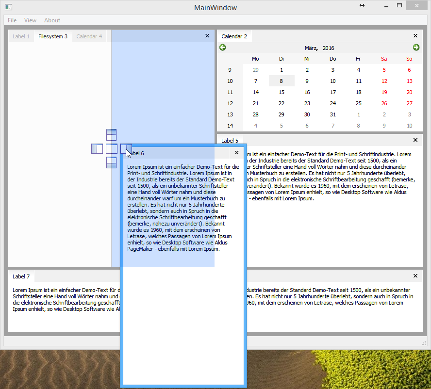Select March 22 in the calendar
Viewport: 431px width, 389px height.
tap(281, 103)
